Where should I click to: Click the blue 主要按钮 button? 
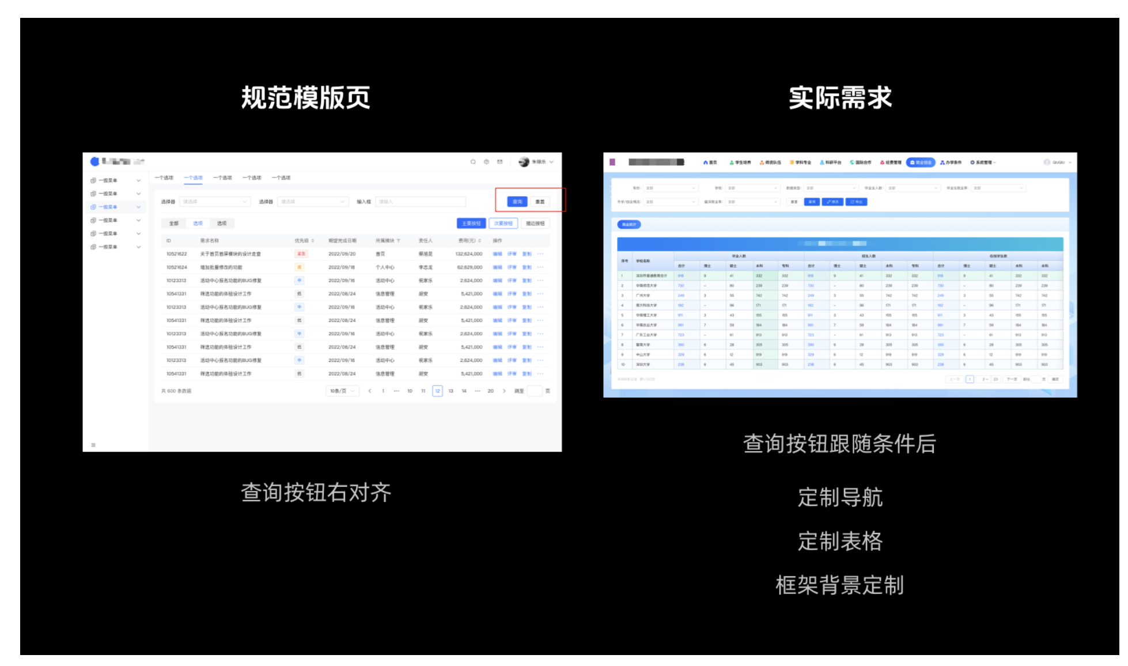(471, 224)
